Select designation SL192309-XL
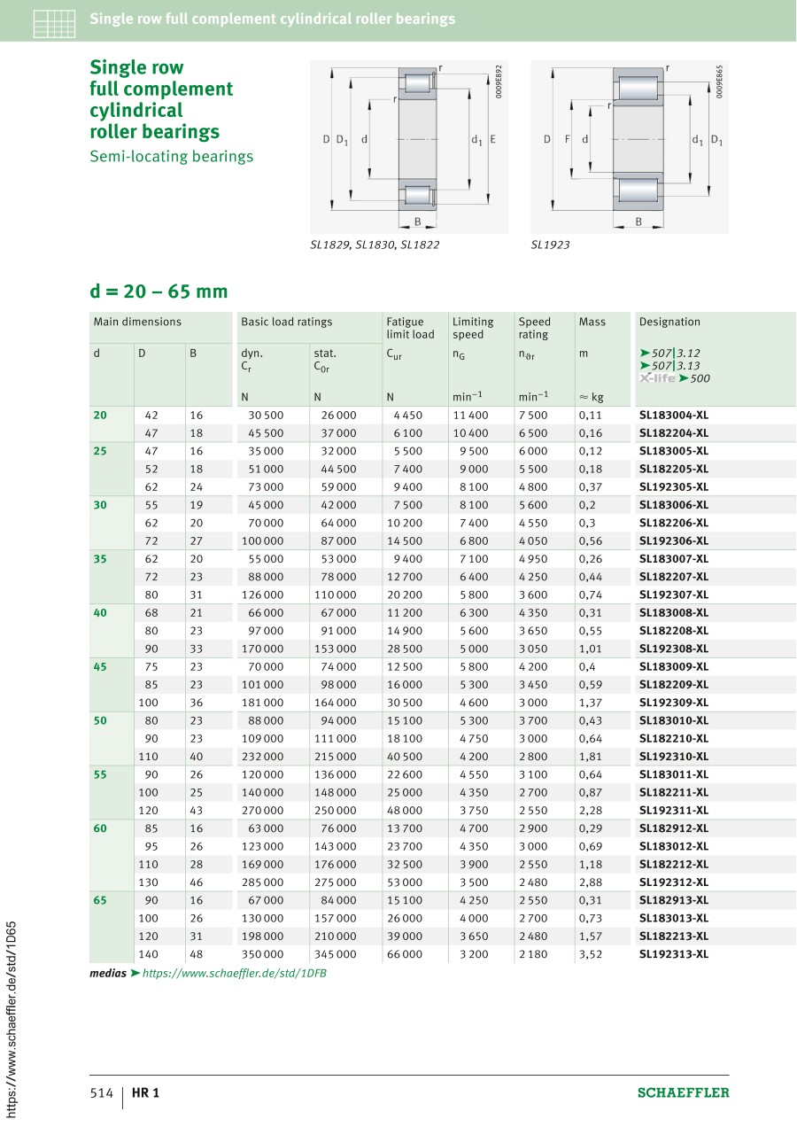The width and height of the screenshot is (797, 1127). tap(674, 703)
